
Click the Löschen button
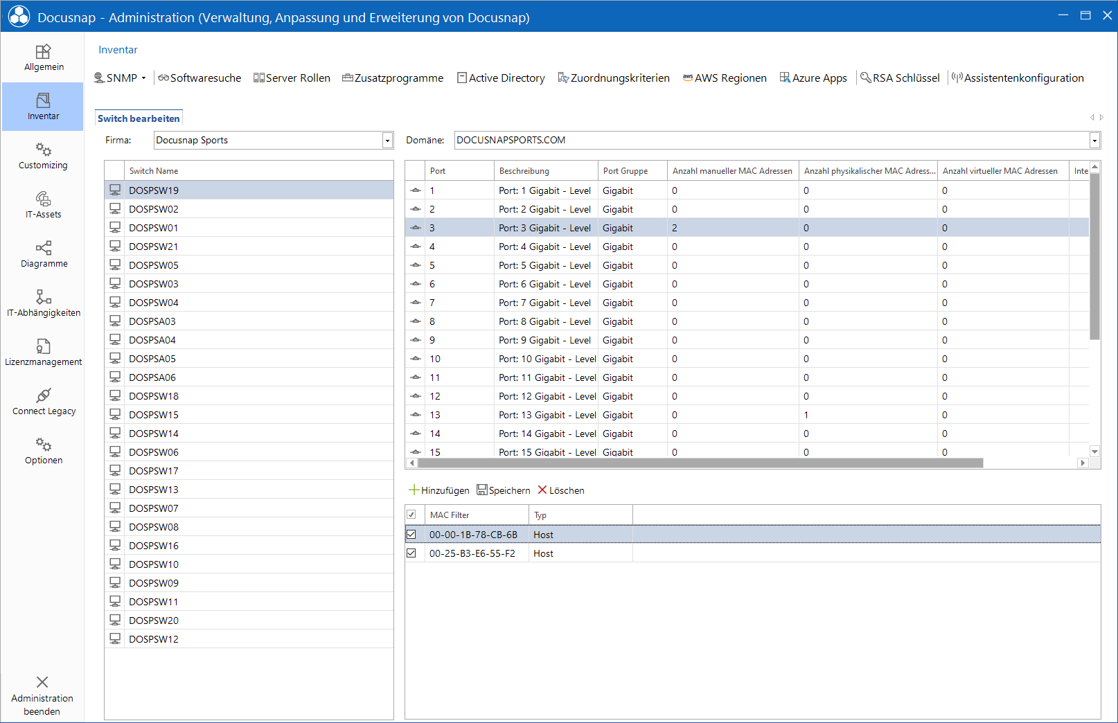click(x=561, y=490)
